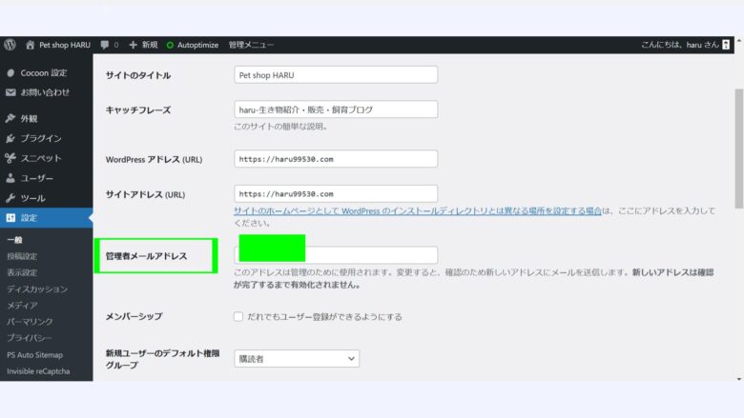
Task: Click the 新規ユーザーのデフォルト権限グループ label
Action: pyautogui.click(x=162, y=359)
